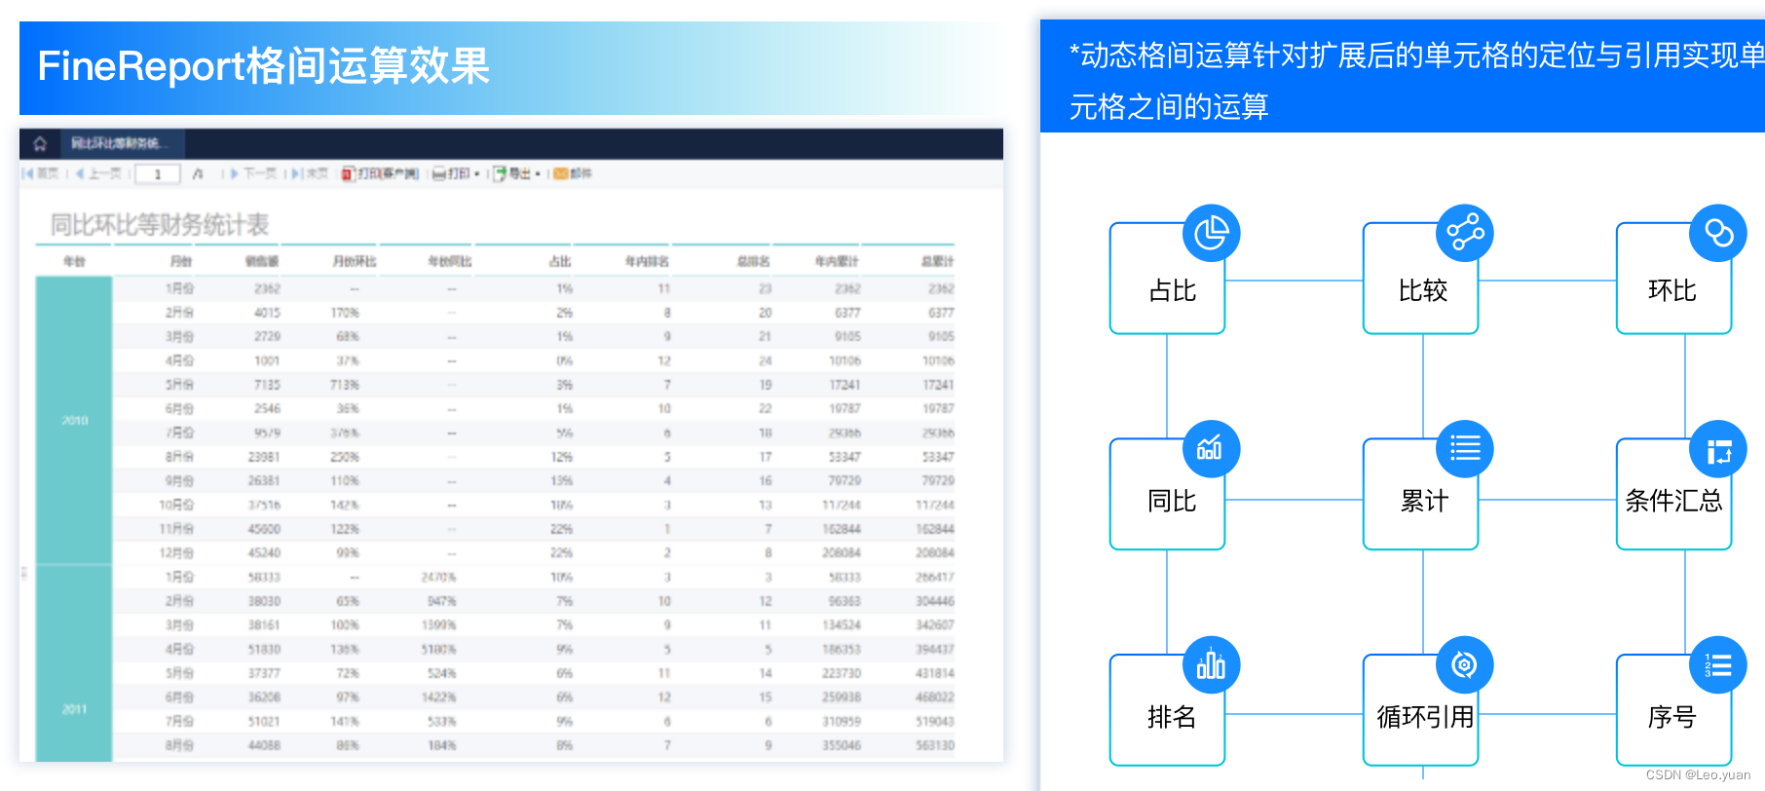Go to previous page (上一页)
The image size is (1765, 791).
98,173
